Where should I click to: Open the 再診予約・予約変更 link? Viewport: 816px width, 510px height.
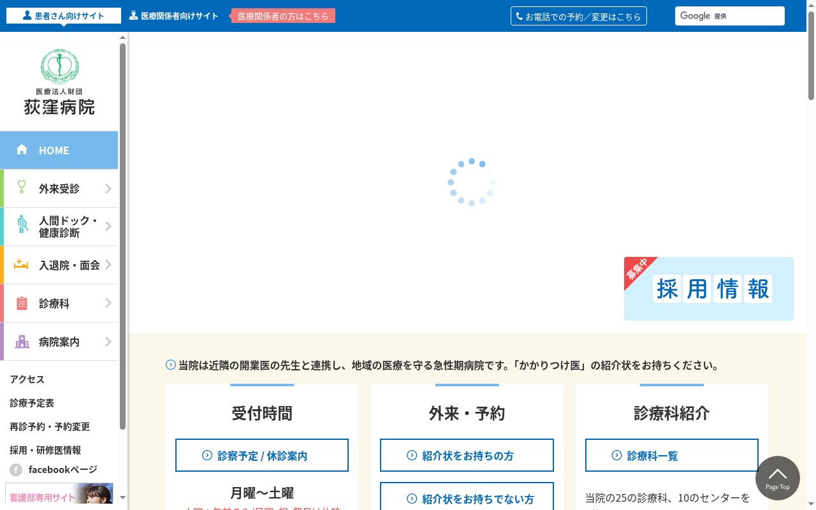[x=50, y=426]
